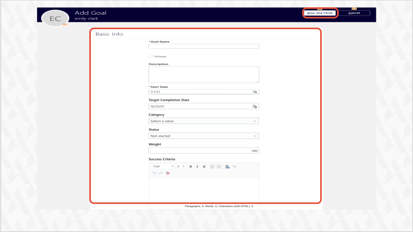Click inside the Success Criteria text editor
The width and height of the screenshot is (413, 232).
pyautogui.click(x=204, y=191)
